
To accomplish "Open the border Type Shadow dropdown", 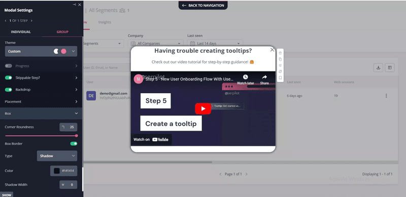I will [57, 156].
